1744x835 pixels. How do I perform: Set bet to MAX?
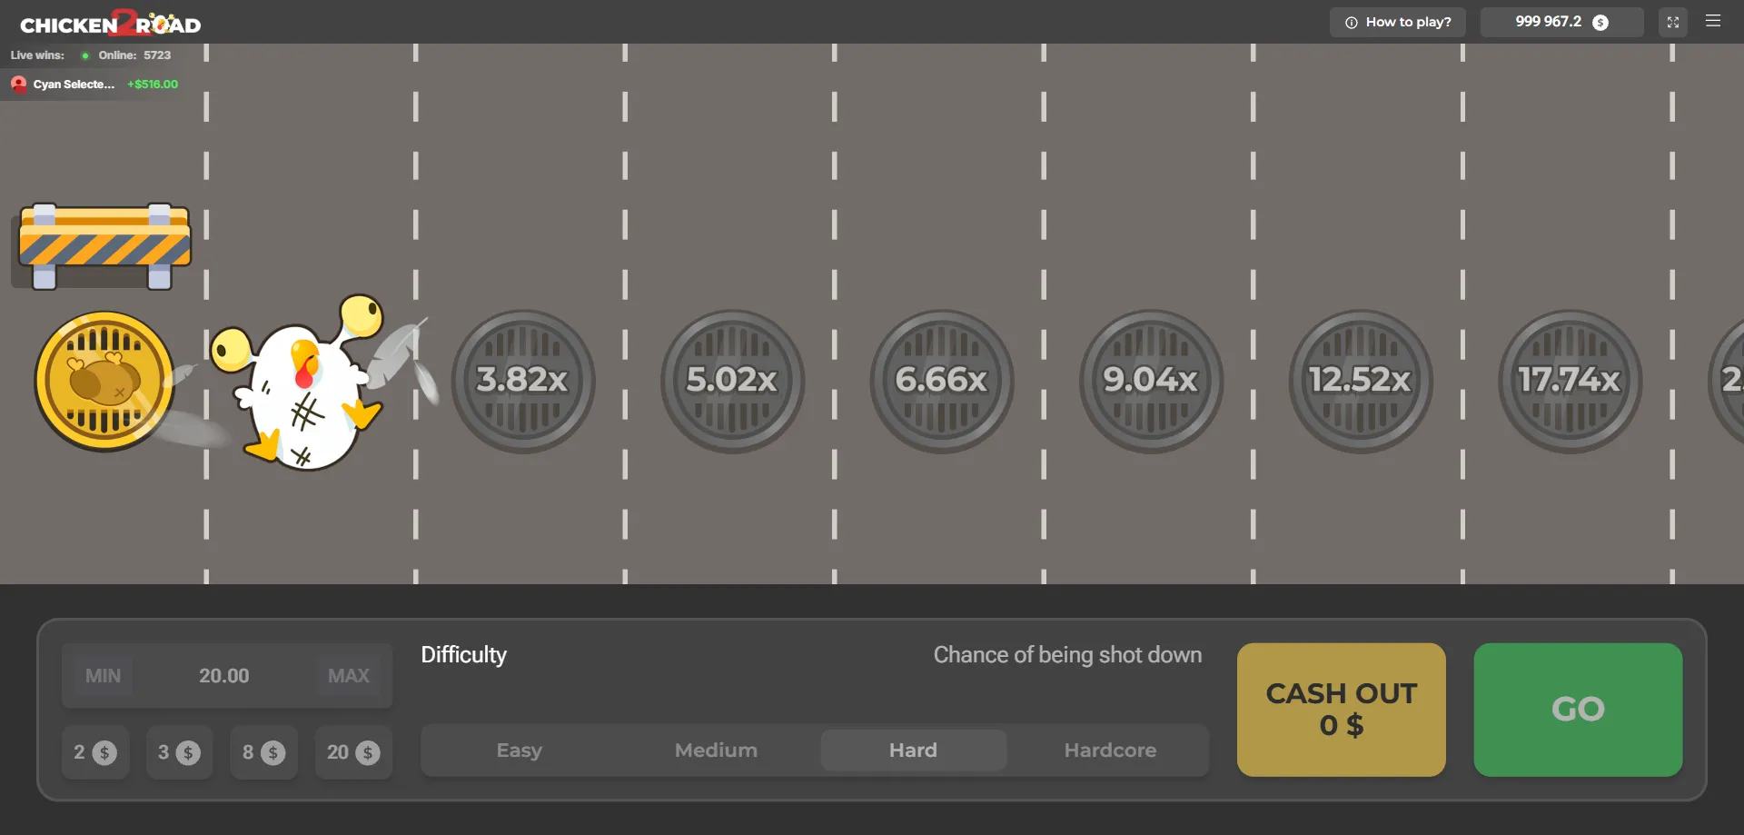[x=349, y=676]
